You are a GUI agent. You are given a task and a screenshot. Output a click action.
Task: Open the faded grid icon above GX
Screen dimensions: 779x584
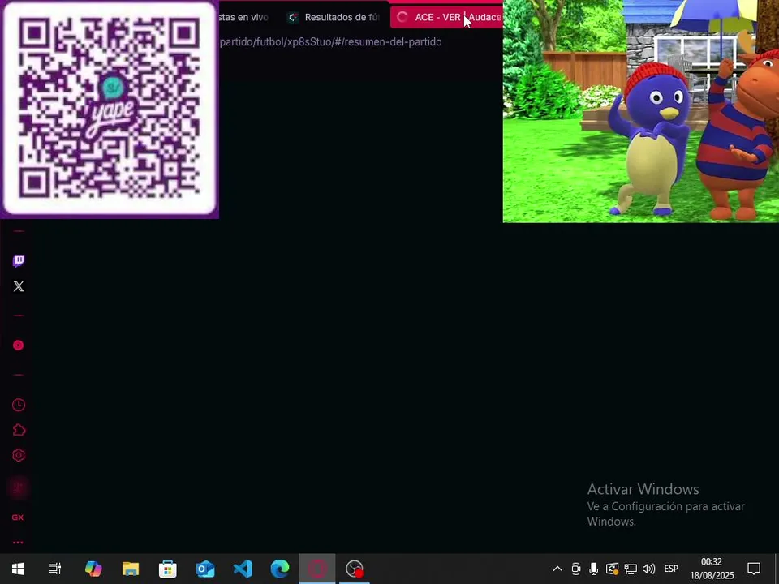coord(19,487)
